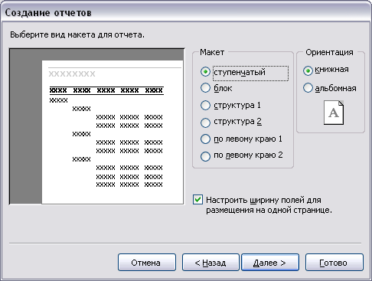Finish the wizard with Готово

[334, 263]
